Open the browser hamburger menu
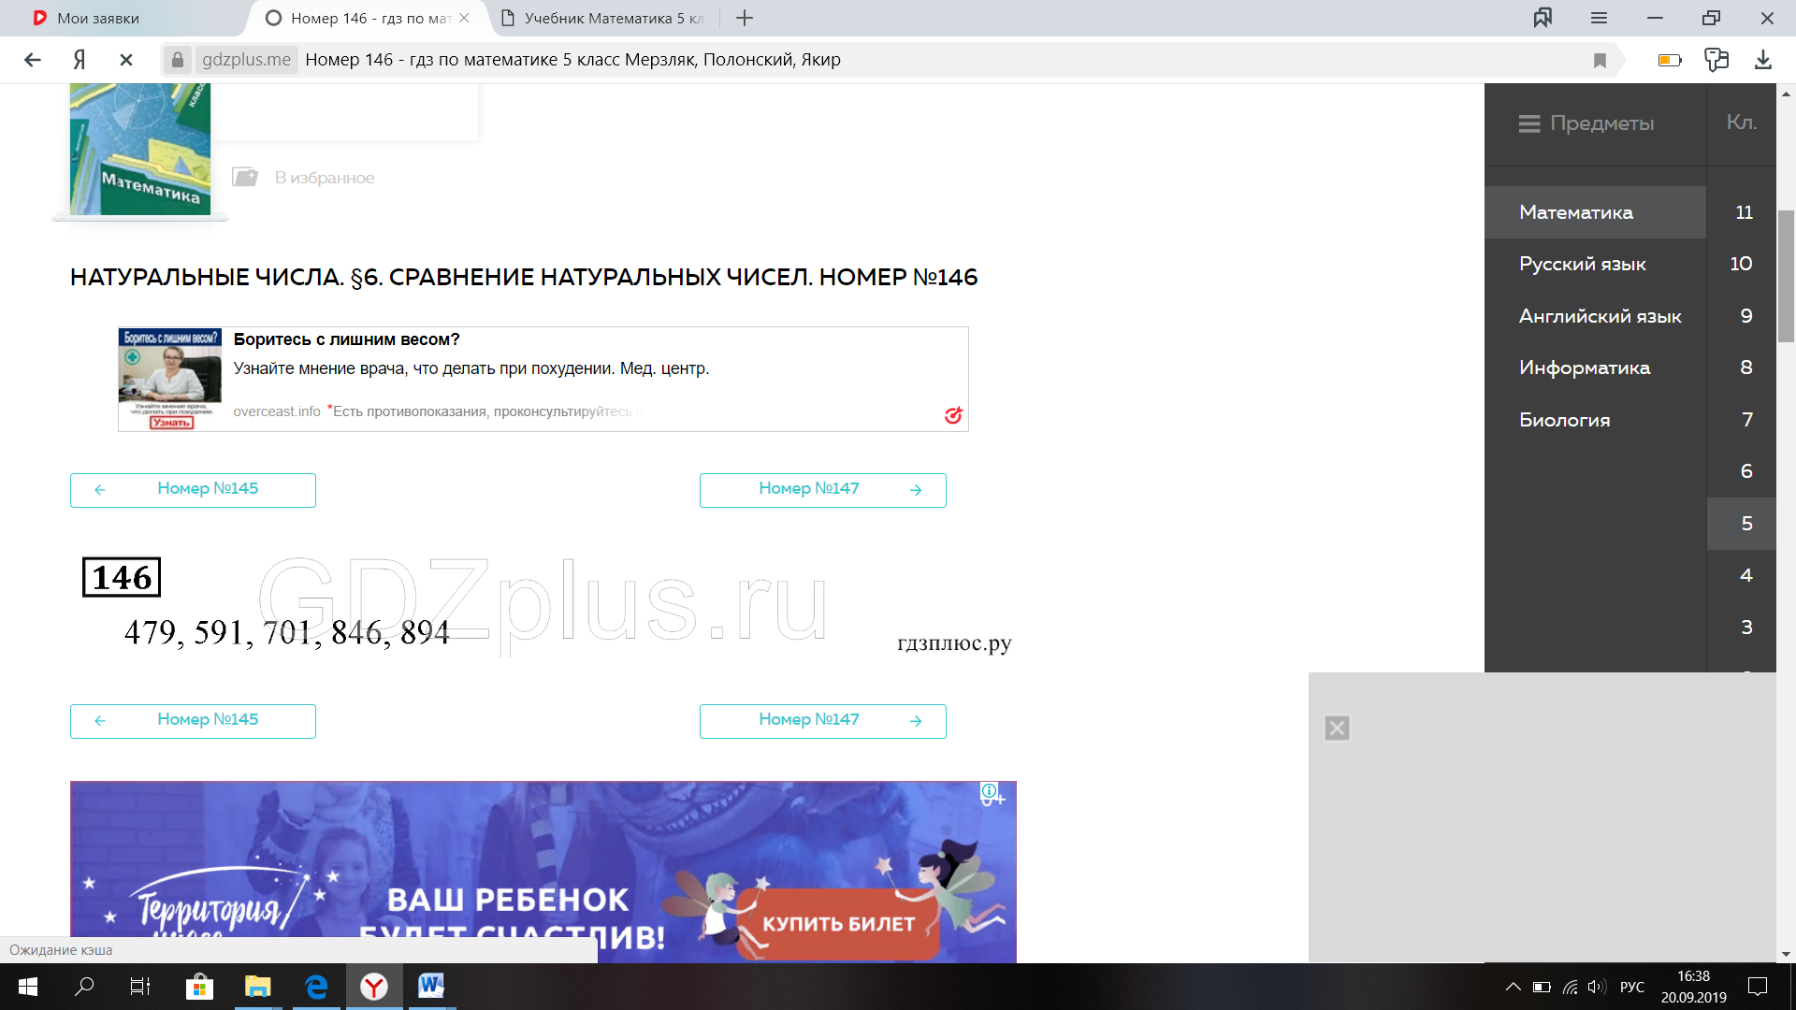Image resolution: width=1796 pixels, height=1010 pixels. click(1599, 18)
